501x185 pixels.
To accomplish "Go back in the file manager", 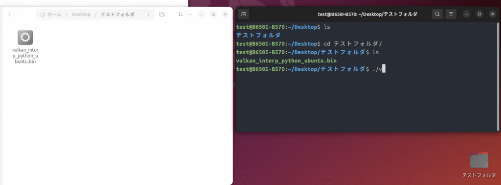I will click(x=10, y=14).
